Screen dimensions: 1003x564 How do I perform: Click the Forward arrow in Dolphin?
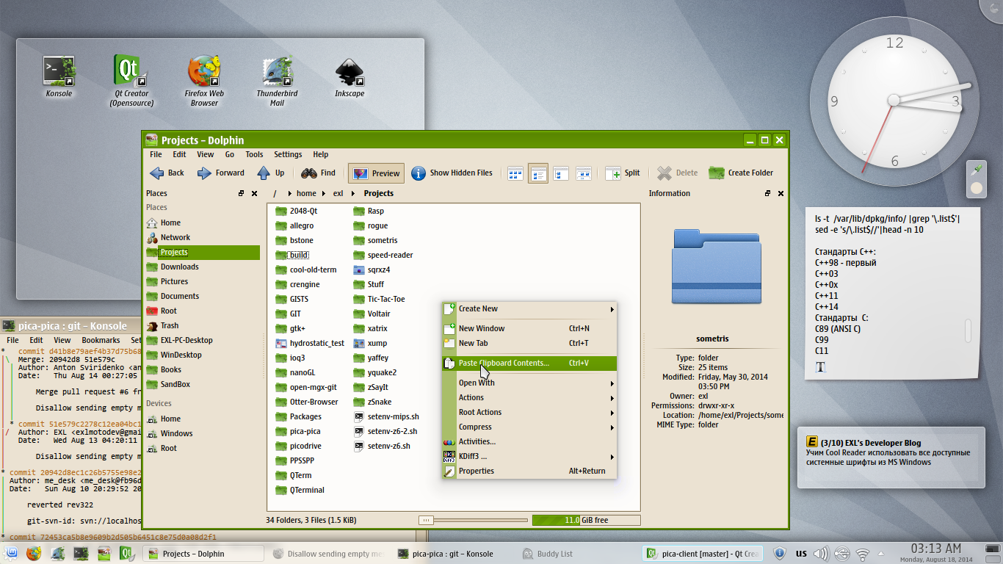pos(220,173)
